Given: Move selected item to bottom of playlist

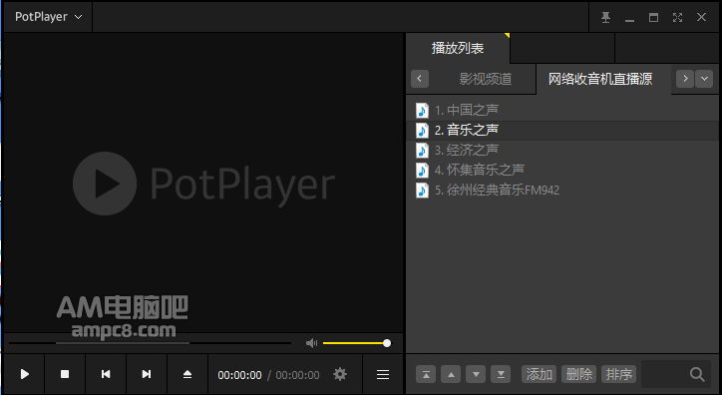Looking at the screenshot, I should (501, 375).
